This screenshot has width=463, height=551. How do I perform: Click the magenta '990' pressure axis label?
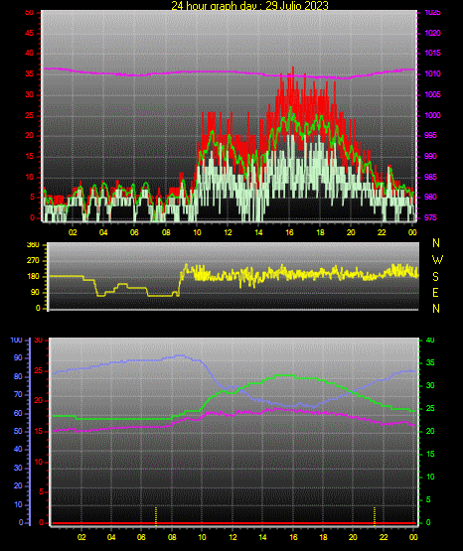tap(431, 157)
